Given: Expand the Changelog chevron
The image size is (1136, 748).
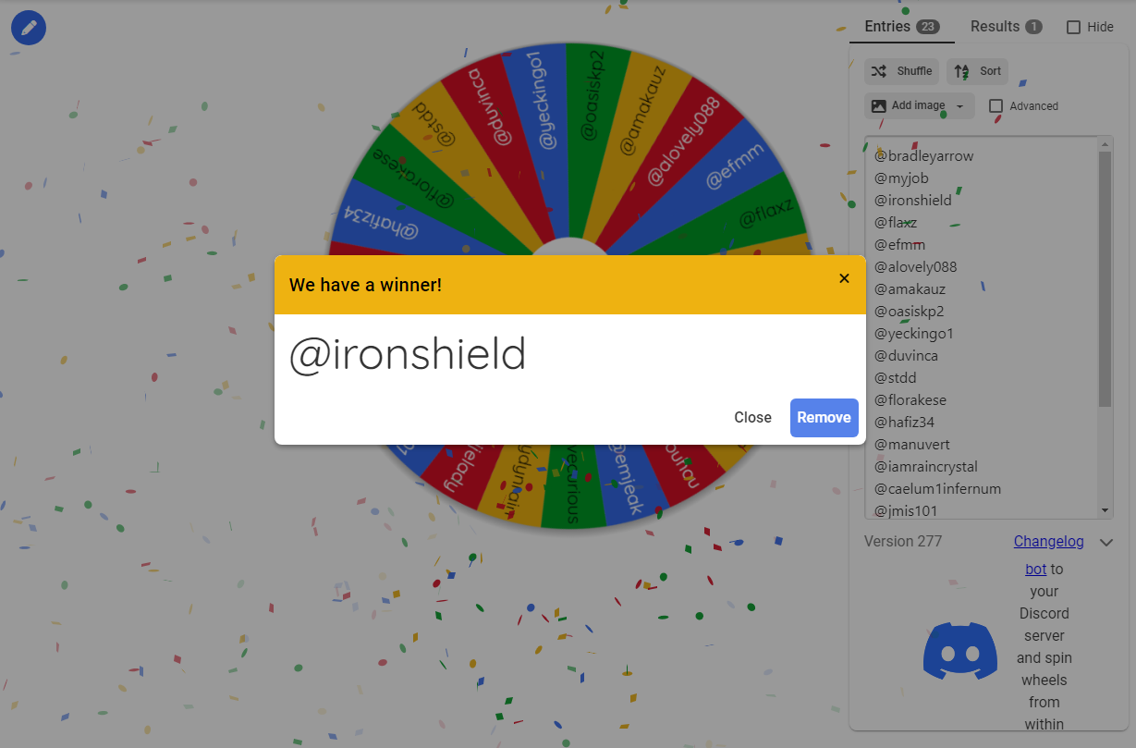Looking at the screenshot, I should (1106, 542).
